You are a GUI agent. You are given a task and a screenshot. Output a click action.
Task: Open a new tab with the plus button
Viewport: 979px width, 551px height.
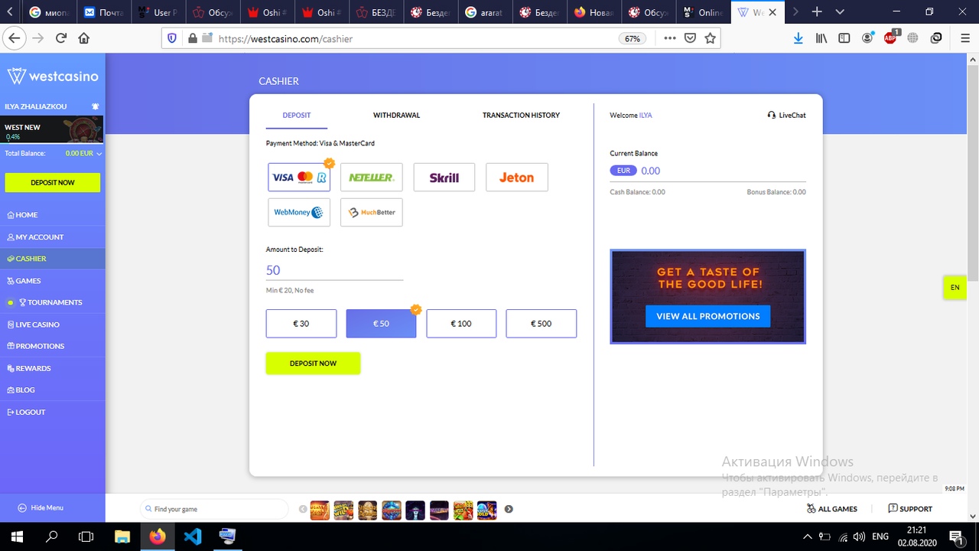(817, 11)
